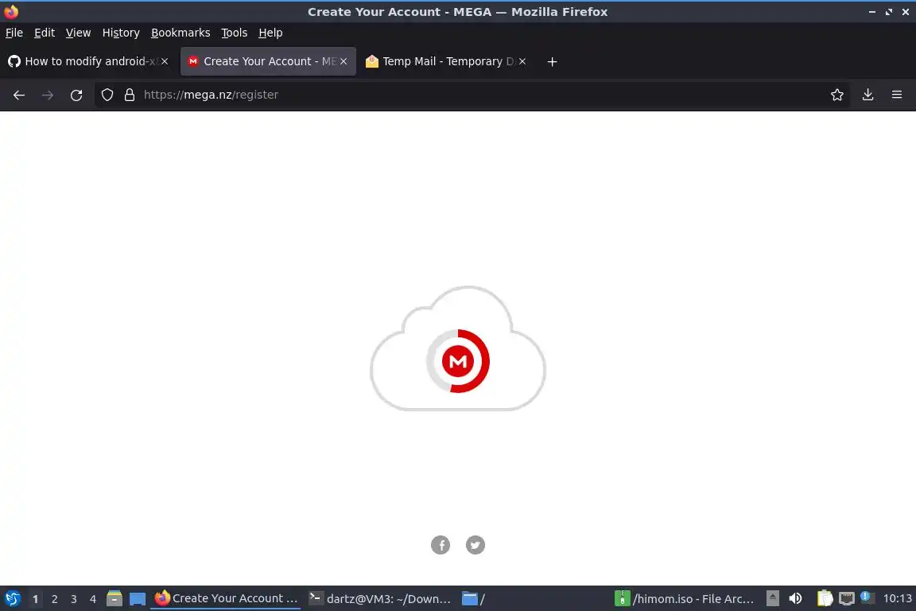The image size is (916, 611).
Task: Open the Tools menu
Action: pyautogui.click(x=235, y=33)
